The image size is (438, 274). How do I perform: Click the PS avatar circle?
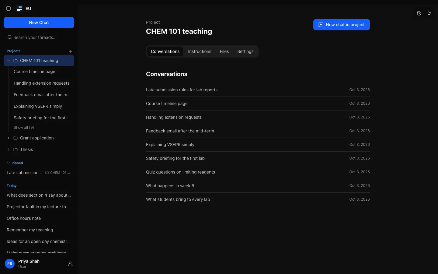[x=10, y=264]
